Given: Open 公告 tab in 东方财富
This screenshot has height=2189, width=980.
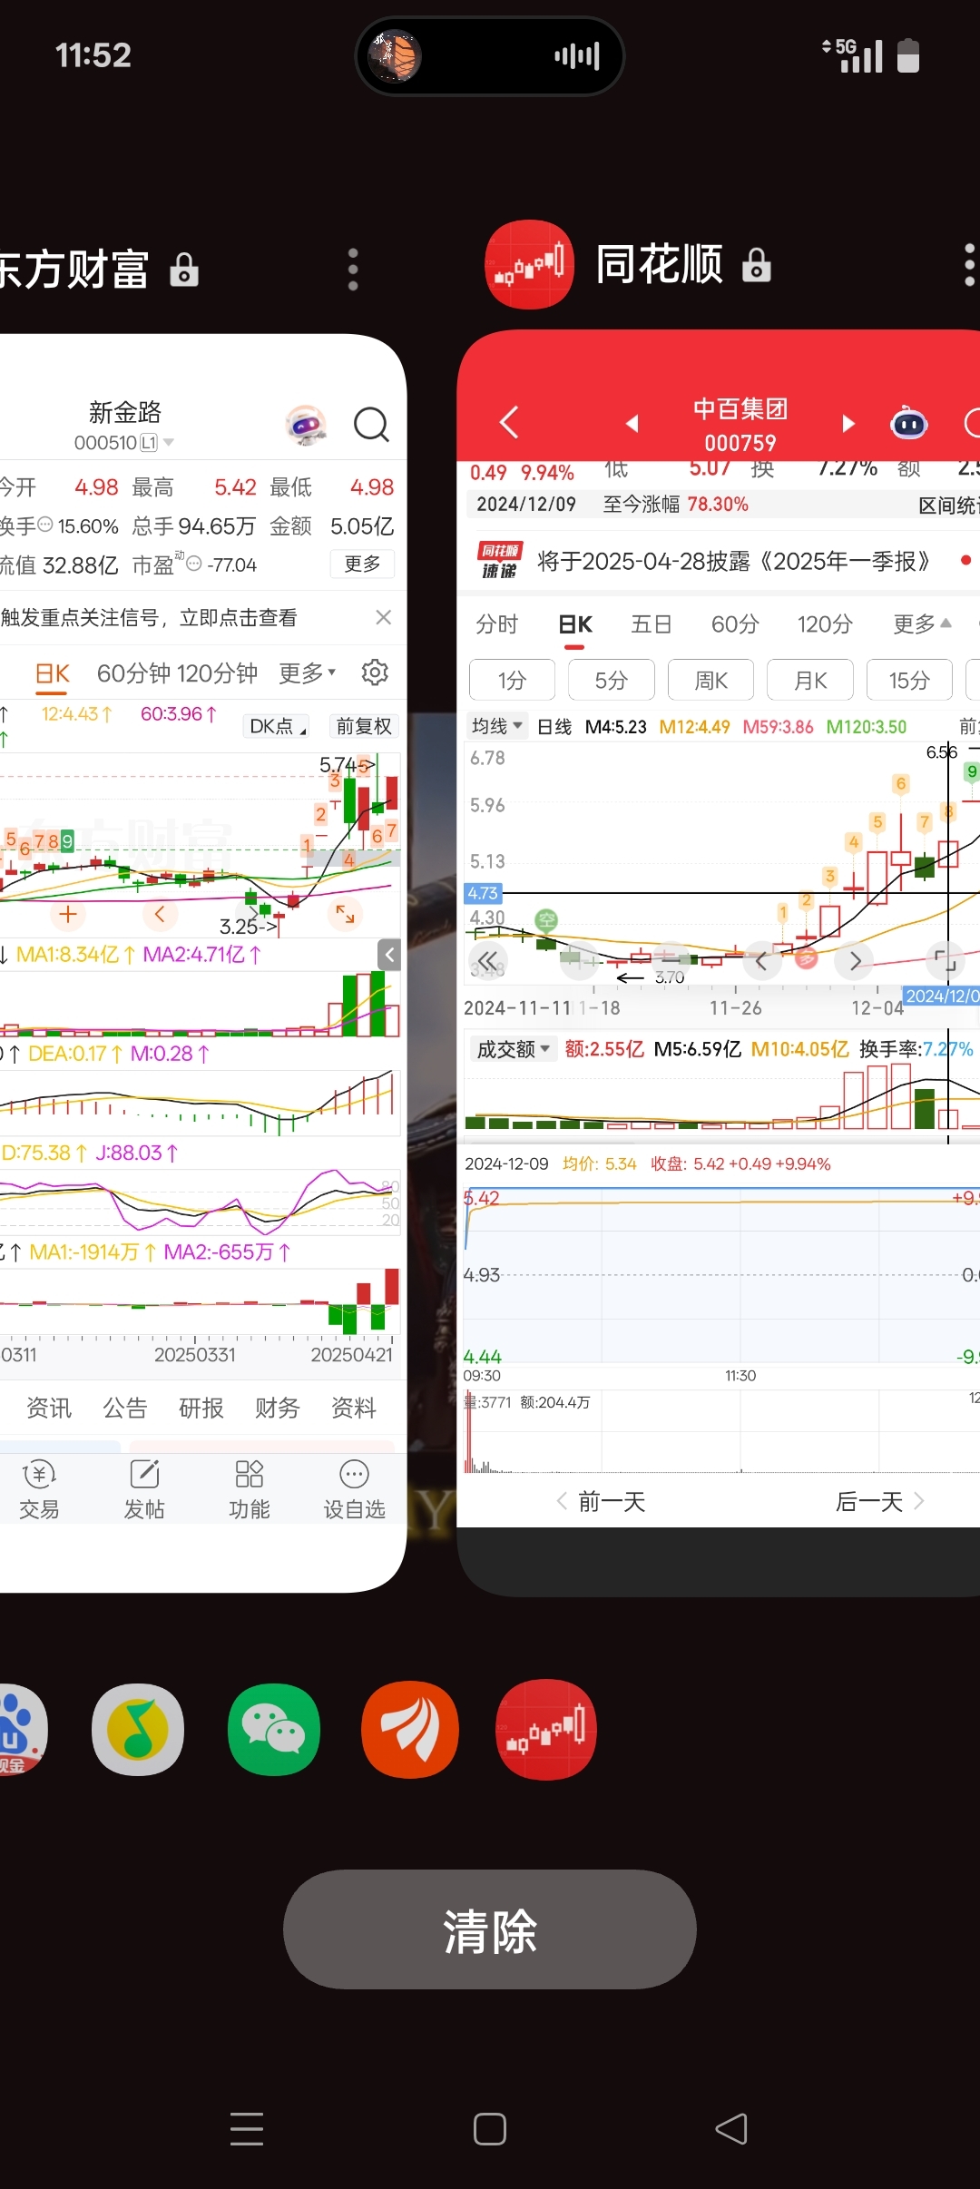Looking at the screenshot, I should click(x=125, y=1408).
